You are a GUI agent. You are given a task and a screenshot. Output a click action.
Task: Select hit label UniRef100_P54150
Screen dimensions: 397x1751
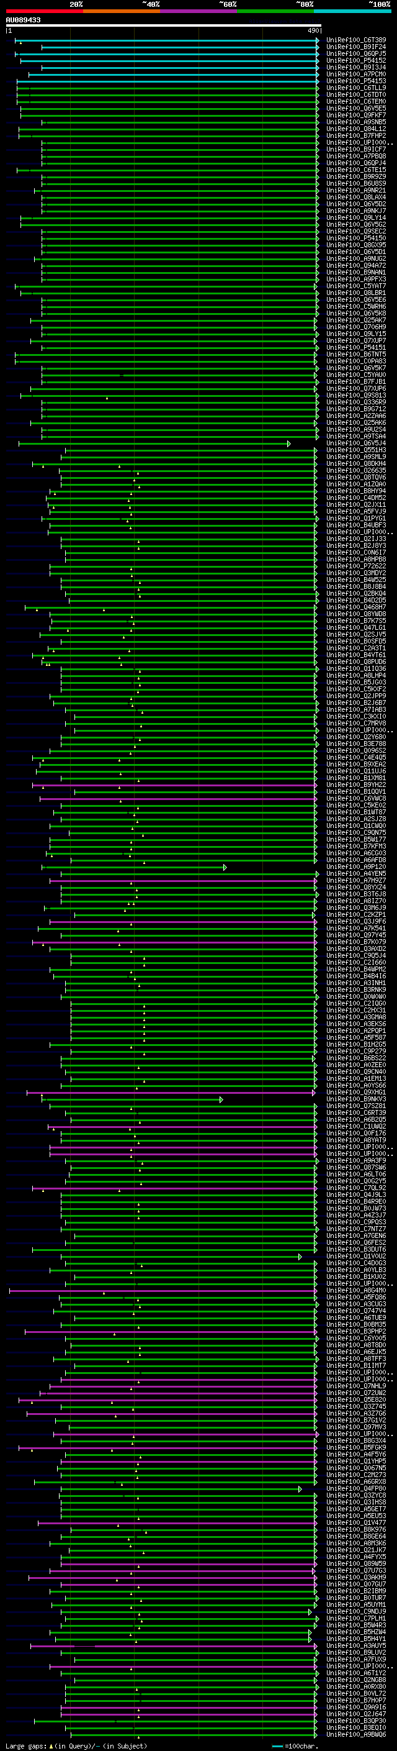coord(356,238)
